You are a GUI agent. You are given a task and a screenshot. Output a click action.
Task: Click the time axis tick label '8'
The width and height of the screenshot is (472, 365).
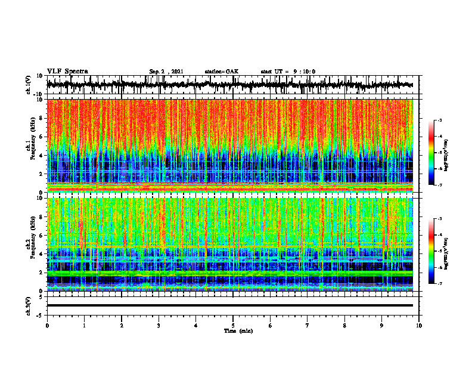tap(344, 326)
